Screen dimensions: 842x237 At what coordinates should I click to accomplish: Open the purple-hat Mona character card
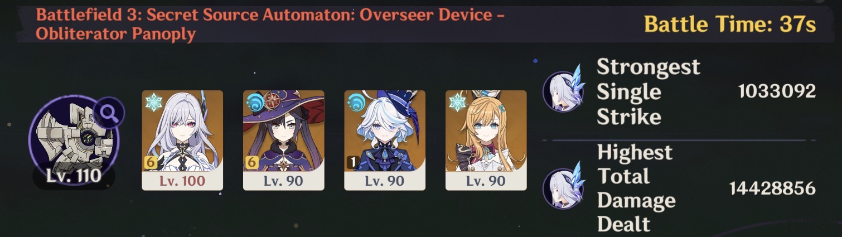[x=283, y=141]
